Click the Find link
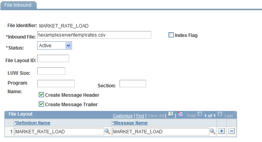Image resolution: width=262 pixels, height=142 pixels. tap(140, 116)
